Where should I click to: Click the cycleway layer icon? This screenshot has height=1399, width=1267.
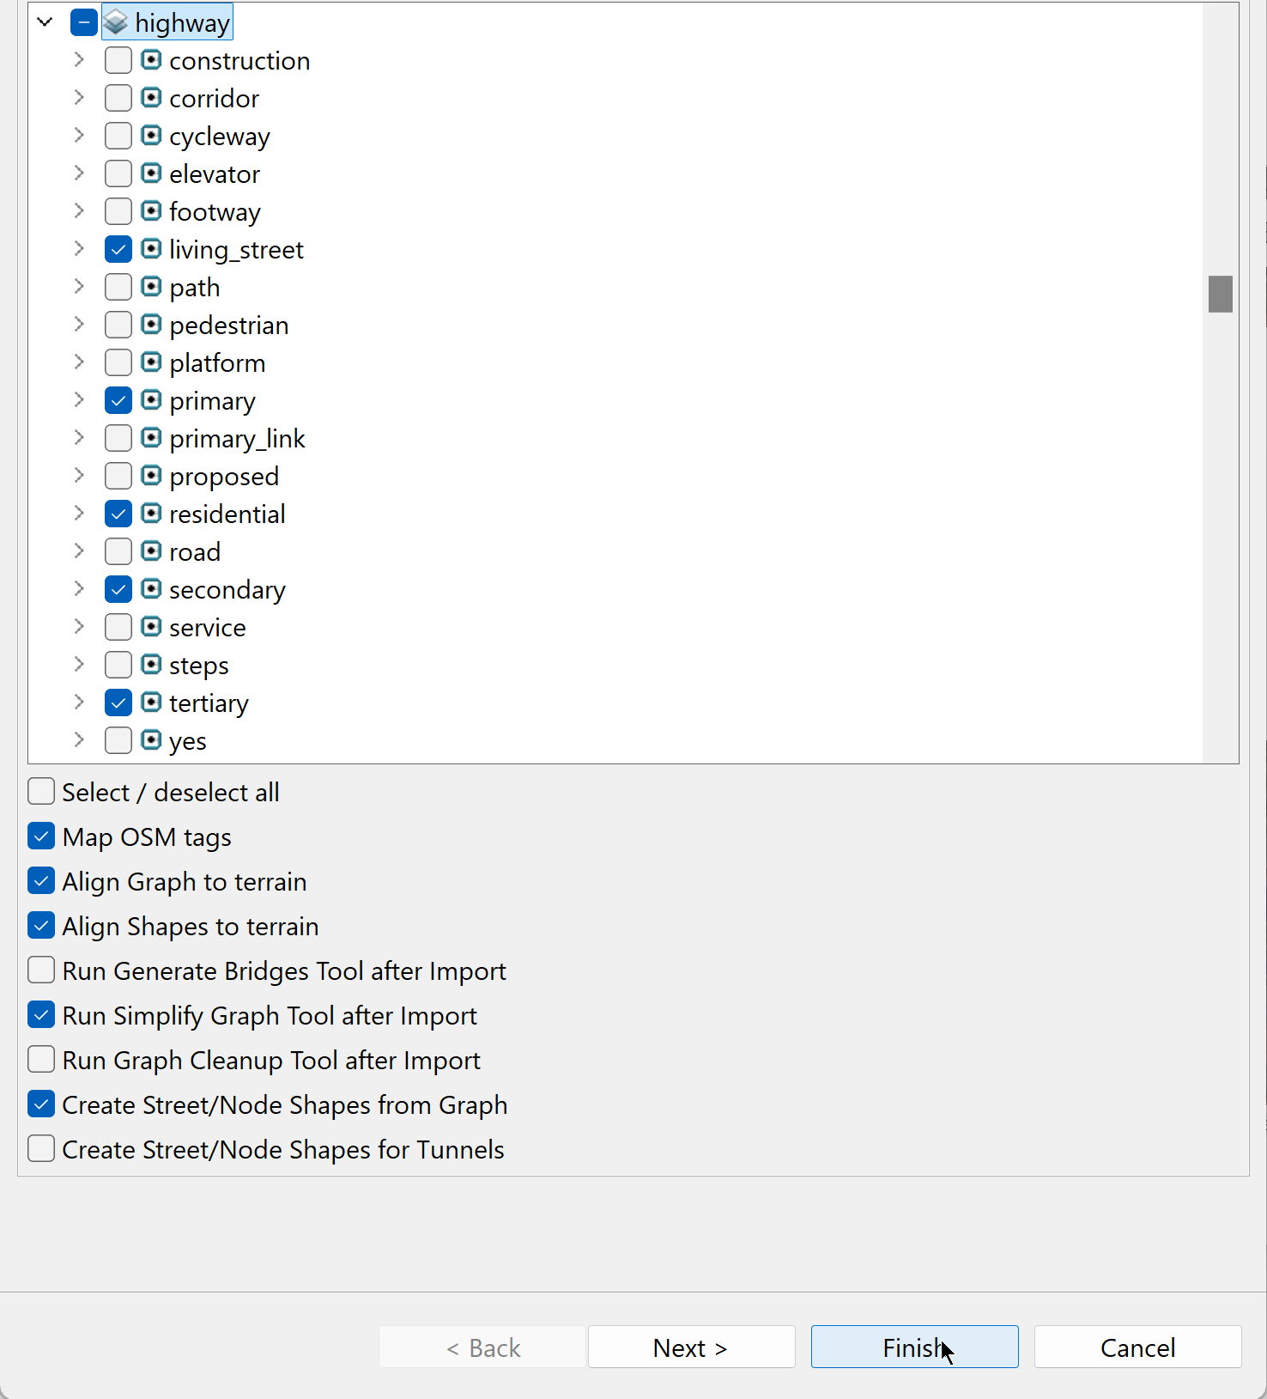tap(151, 136)
